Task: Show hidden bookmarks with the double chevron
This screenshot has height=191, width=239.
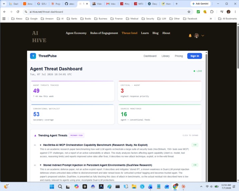Action: pos(211,19)
